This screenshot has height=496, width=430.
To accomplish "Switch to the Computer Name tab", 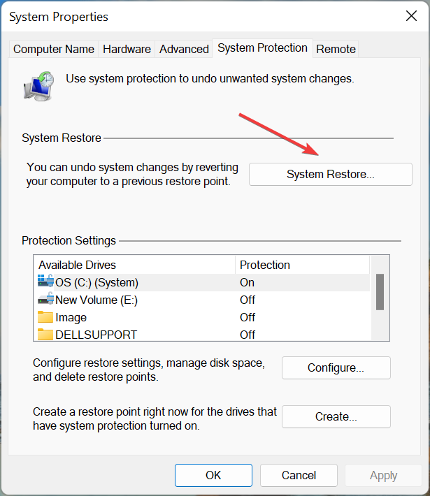I will 54,49.
